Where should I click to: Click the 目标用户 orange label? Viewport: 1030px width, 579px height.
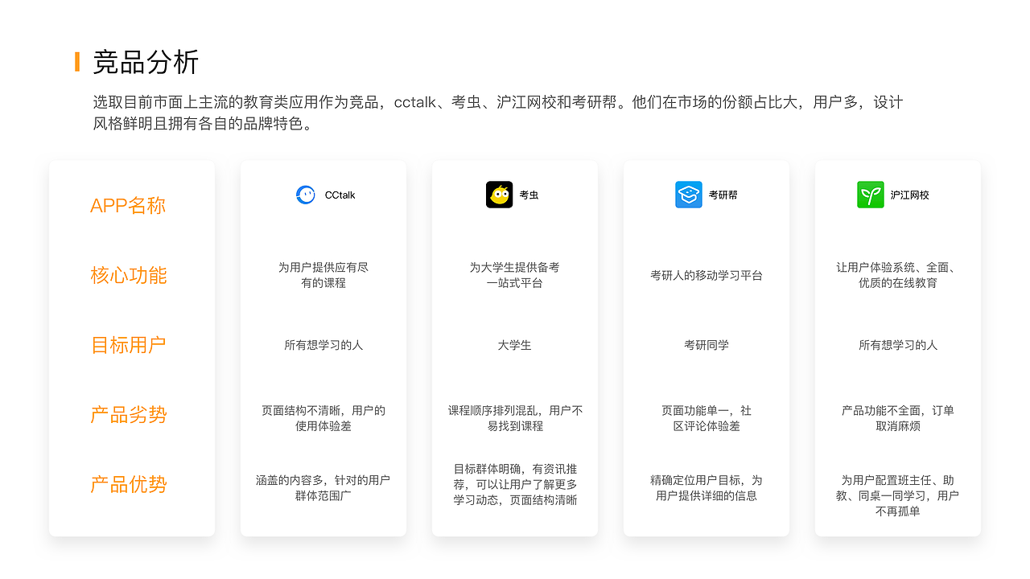[x=128, y=344]
